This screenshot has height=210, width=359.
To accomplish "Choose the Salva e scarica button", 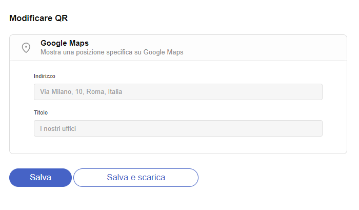I will [136, 178].
